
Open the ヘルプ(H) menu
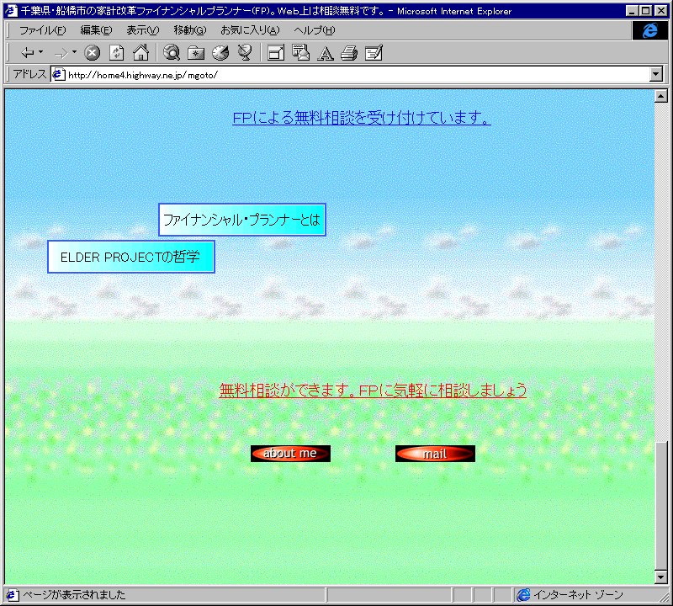coord(314,30)
